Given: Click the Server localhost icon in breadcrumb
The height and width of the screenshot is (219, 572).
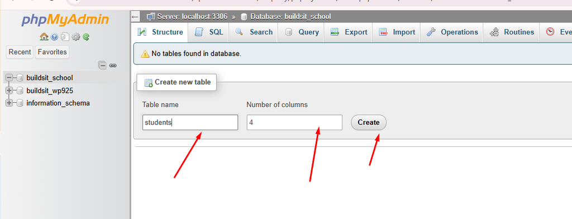Looking at the screenshot, I should click(150, 17).
